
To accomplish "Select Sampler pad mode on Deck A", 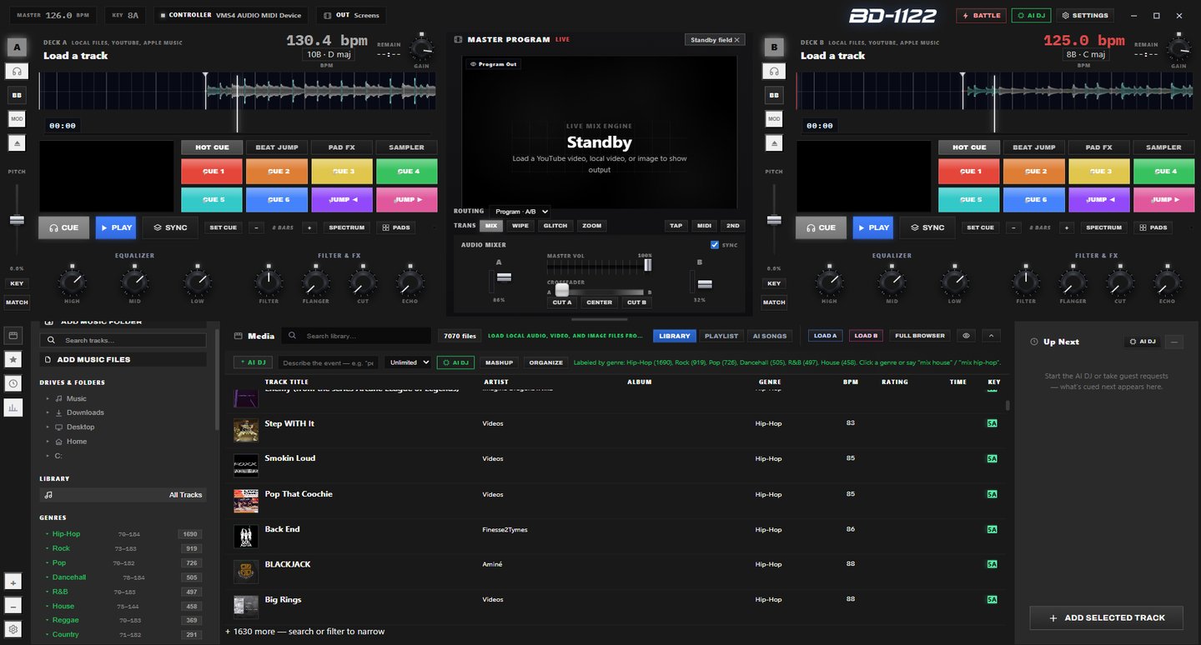I will pyautogui.click(x=406, y=147).
